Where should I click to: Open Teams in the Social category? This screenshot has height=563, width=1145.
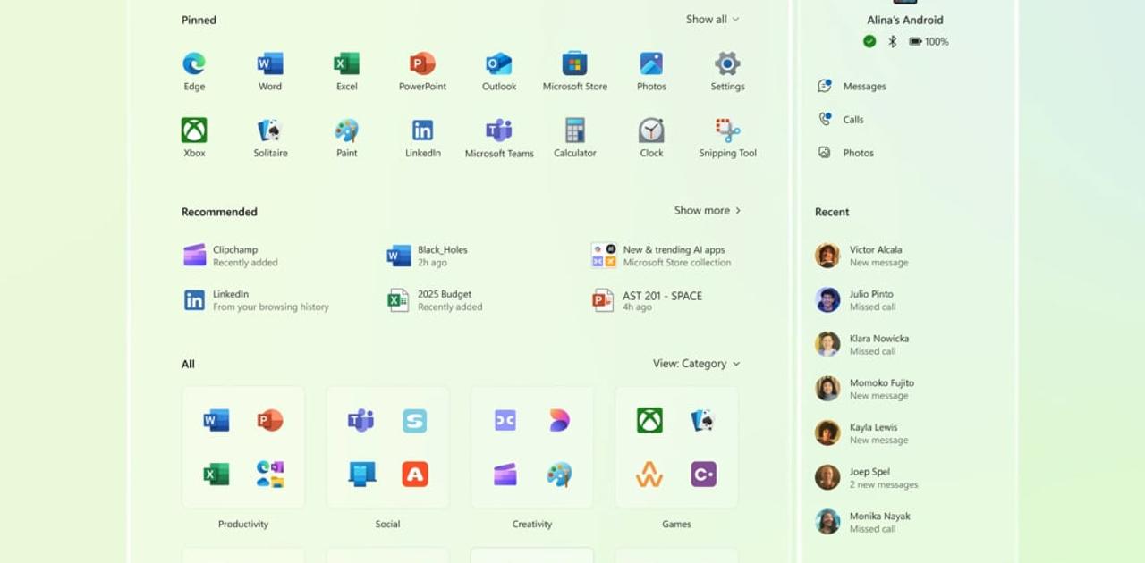click(360, 420)
